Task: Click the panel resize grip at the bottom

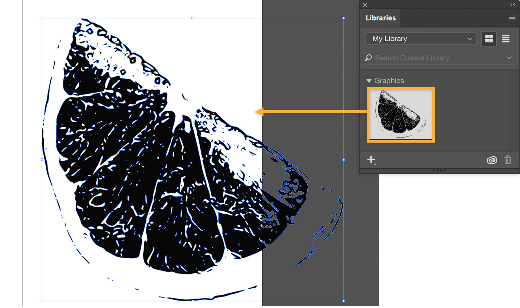Action: [x=439, y=171]
